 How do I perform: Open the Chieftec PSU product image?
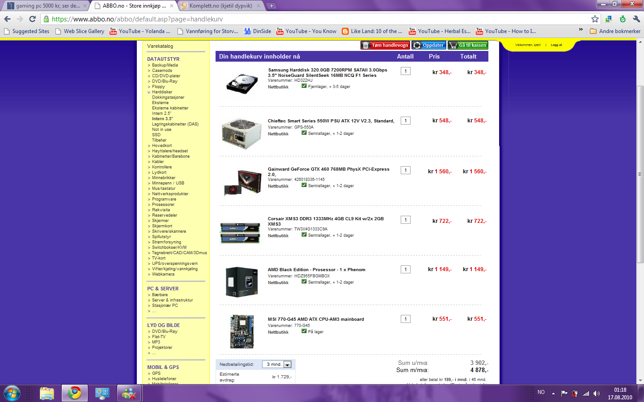coord(241,134)
